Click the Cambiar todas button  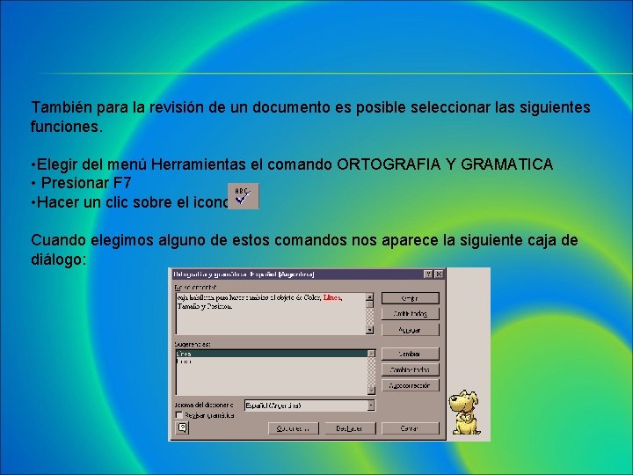point(411,369)
